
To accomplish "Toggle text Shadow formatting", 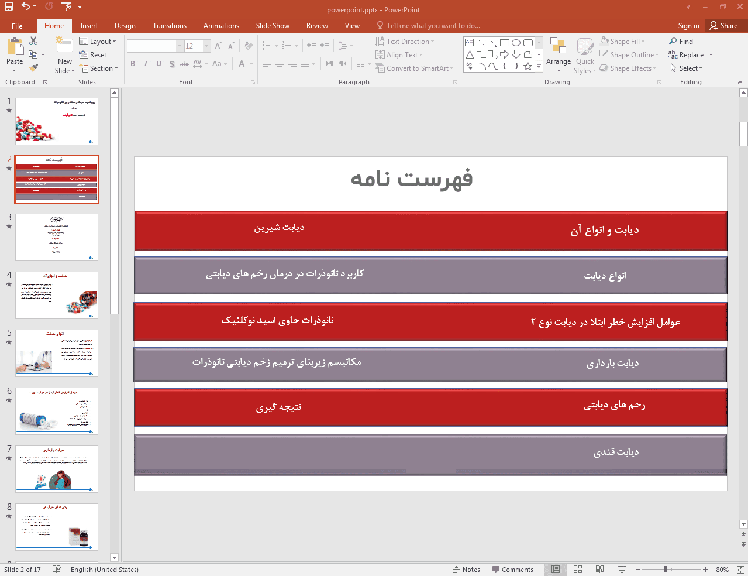I will (171, 64).
